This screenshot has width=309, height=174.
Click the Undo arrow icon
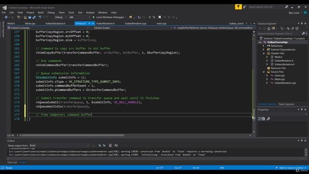pyautogui.click(x=40, y=17)
